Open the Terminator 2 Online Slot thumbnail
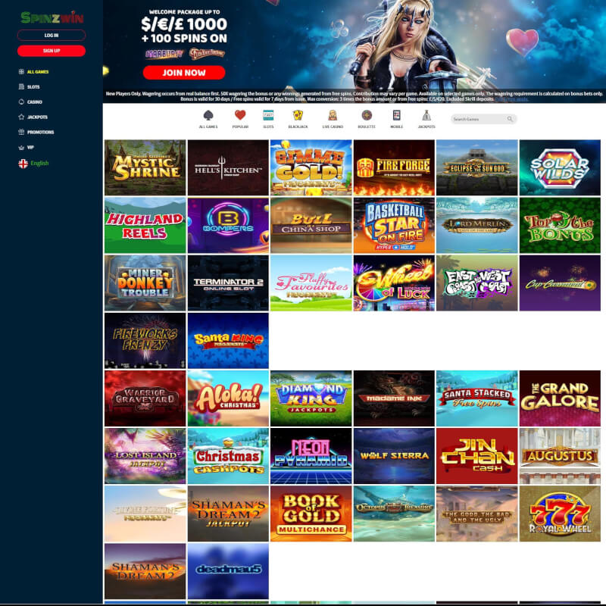Screen dimensions: 606x606 [x=228, y=283]
